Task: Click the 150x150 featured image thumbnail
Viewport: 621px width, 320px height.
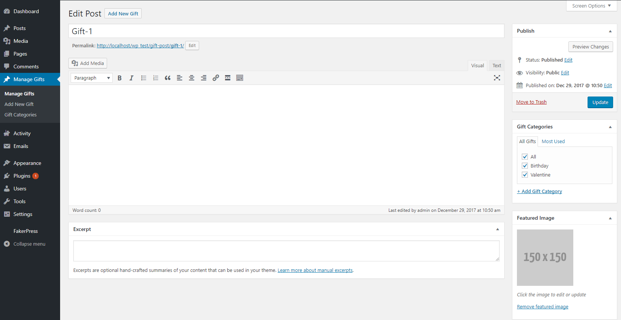Action: 545,258
